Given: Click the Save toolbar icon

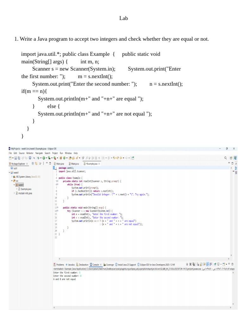Looking at the screenshot, I should pyautogui.click(x=16, y=158).
